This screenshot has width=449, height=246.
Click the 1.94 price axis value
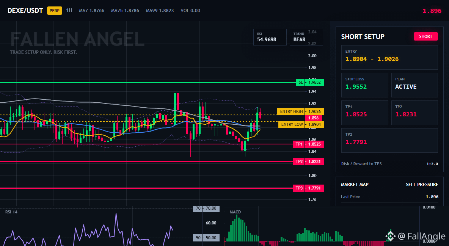pyautogui.click(x=312, y=91)
